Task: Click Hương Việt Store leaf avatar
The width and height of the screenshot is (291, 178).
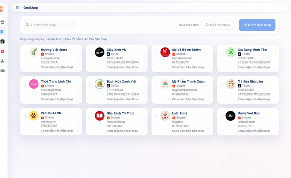Action: pyautogui.click(x=34, y=52)
